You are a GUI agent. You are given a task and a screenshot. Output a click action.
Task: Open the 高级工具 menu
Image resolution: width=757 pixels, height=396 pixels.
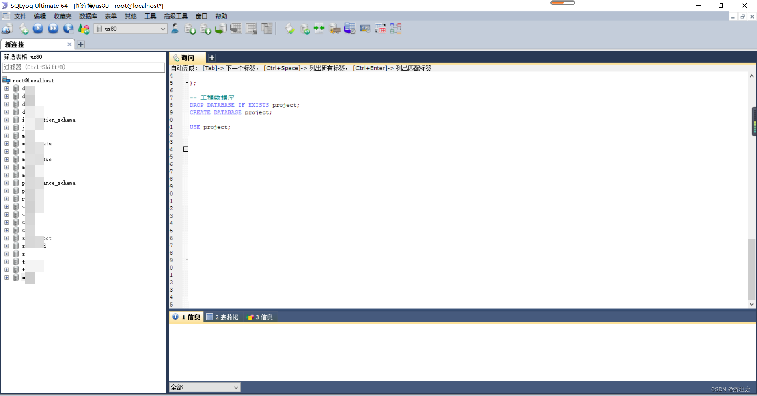point(176,16)
